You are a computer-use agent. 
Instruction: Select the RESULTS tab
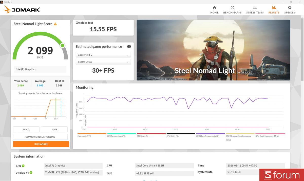(274, 10)
